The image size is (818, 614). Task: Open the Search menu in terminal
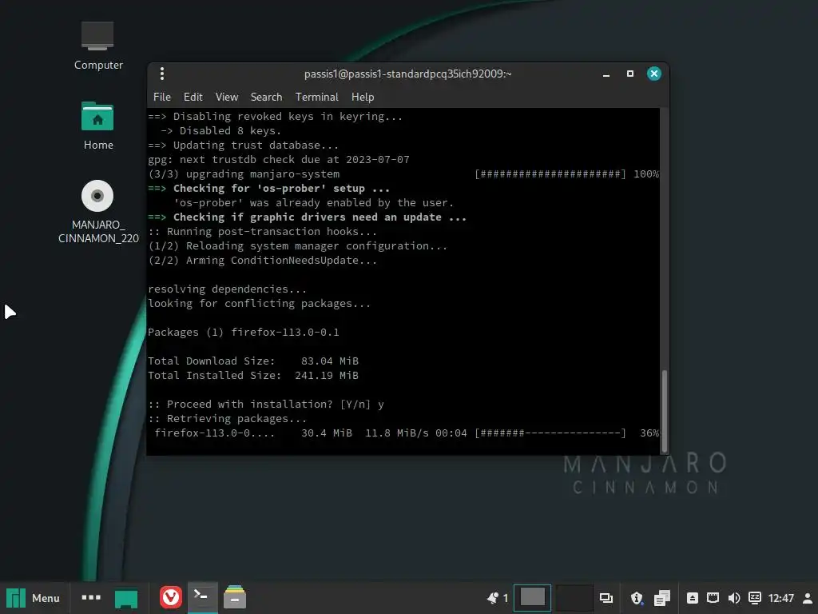(266, 97)
